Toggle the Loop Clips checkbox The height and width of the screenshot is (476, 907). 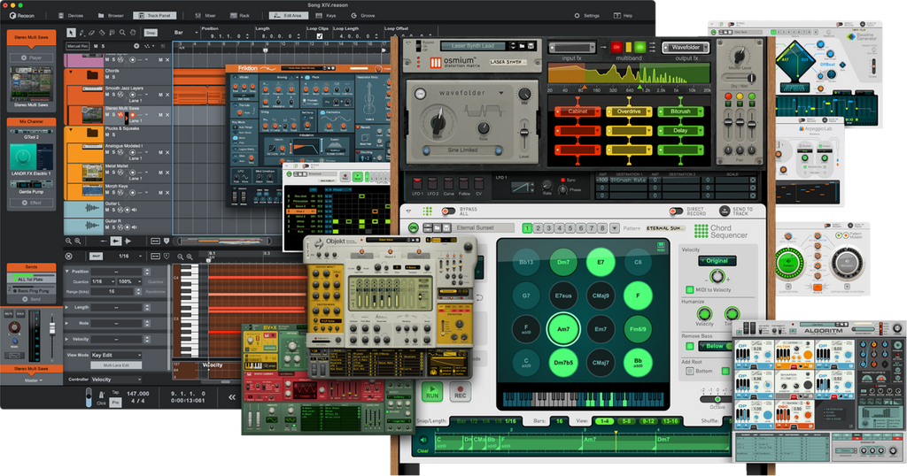[x=319, y=35]
